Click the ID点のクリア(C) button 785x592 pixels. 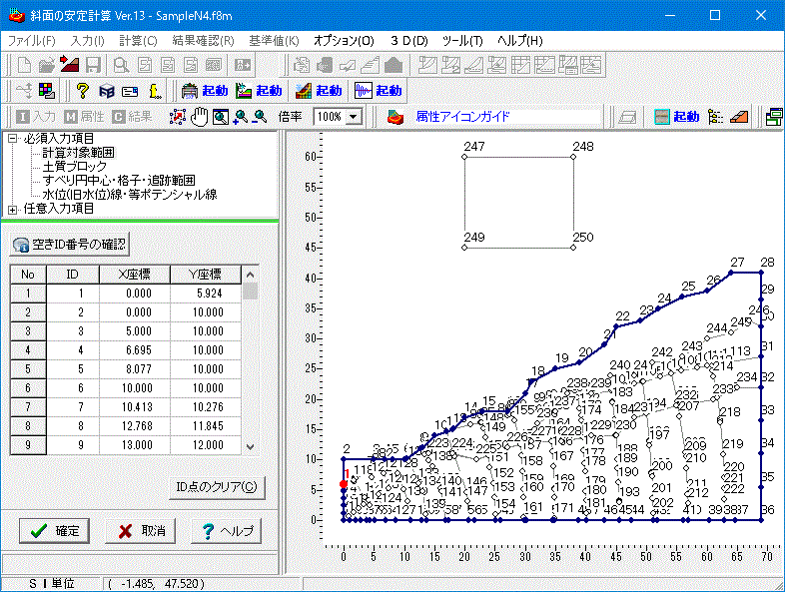(217, 487)
